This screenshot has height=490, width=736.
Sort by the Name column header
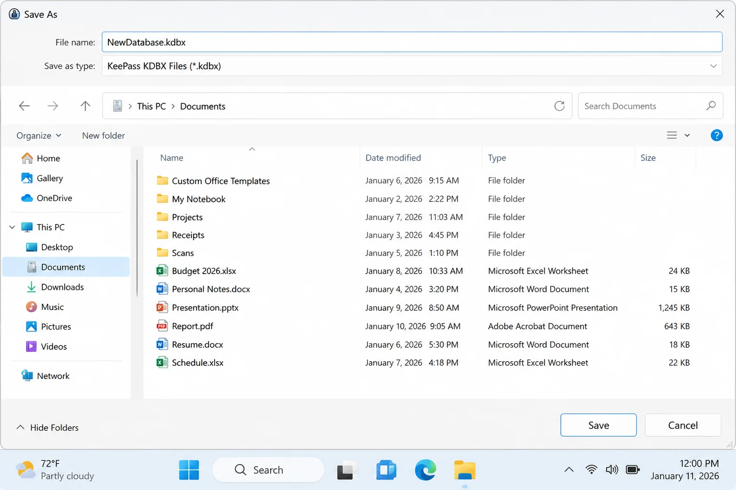tap(172, 157)
